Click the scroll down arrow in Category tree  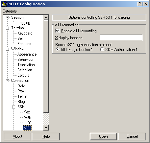[x=46, y=128]
